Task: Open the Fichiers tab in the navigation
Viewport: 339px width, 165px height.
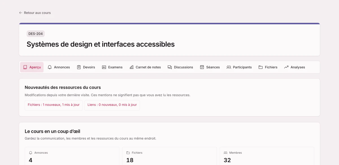Action: click(268, 67)
